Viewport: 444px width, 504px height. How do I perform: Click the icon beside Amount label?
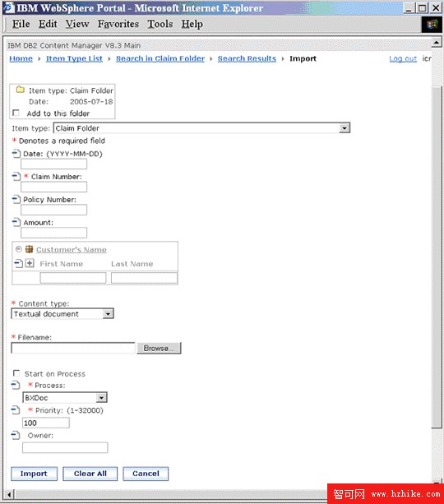pos(16,223)
